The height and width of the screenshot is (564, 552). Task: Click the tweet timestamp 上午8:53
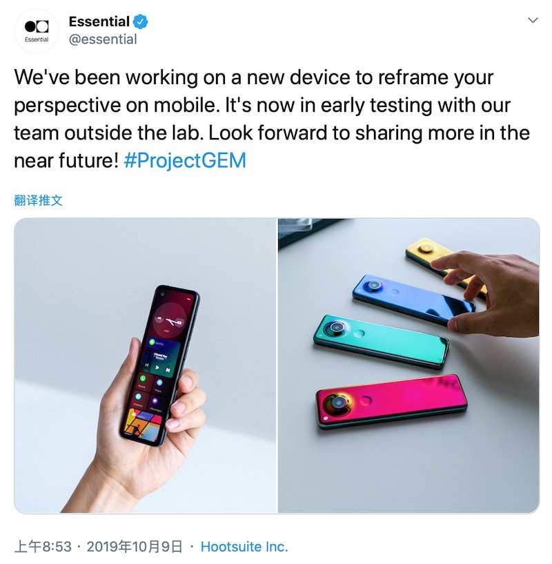[43, 547]
